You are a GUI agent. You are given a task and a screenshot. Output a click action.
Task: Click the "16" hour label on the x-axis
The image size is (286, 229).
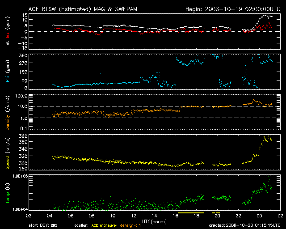point(176,216)
